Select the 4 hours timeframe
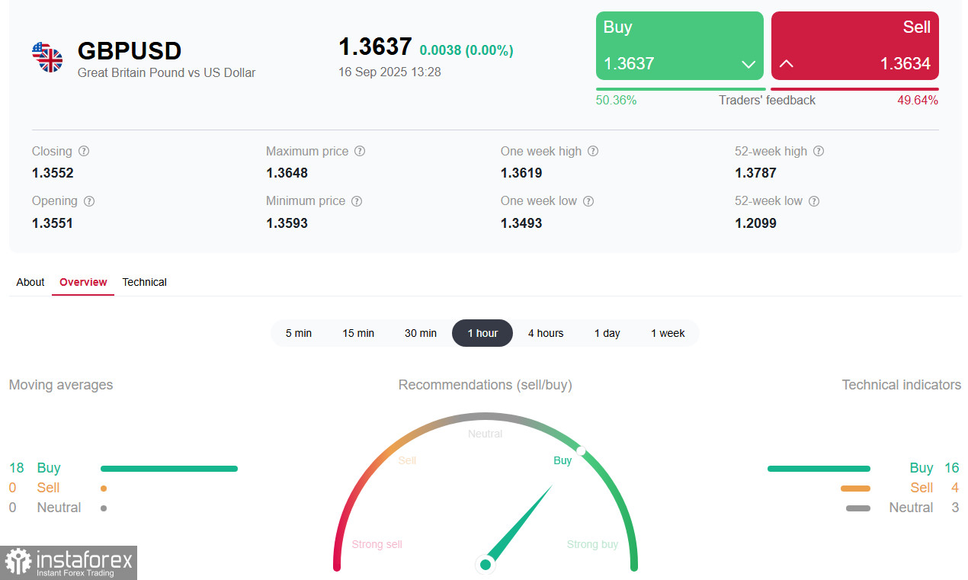The image size is (968, 580). 546,333
